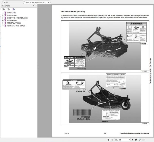Expand the FOREWORD tree node
Image resolution: width=154 pixels, height=142 pixels.
3,15
